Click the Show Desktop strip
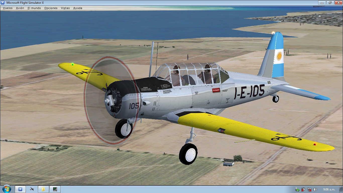This screenshot has height=193, width=343. [x=341, y=189]
